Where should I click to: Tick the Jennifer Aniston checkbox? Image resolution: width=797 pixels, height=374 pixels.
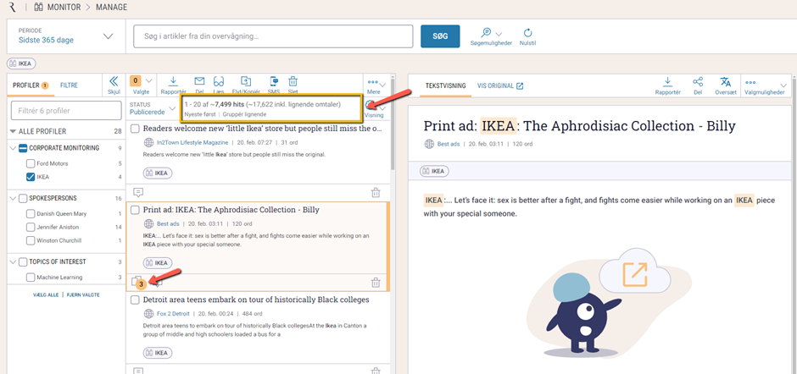pyautogui.click(x=31, y=227)
